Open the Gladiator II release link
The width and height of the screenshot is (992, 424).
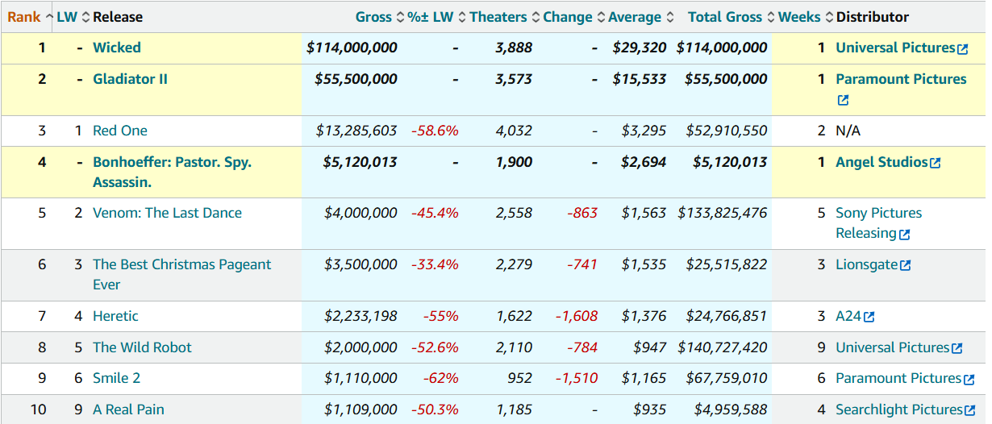[130, 79]
